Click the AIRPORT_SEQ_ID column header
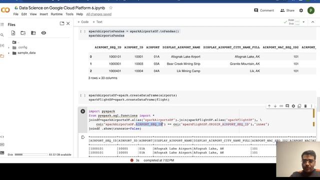The height and width of the screenshot is (180, 320). [x=108, y=47]
